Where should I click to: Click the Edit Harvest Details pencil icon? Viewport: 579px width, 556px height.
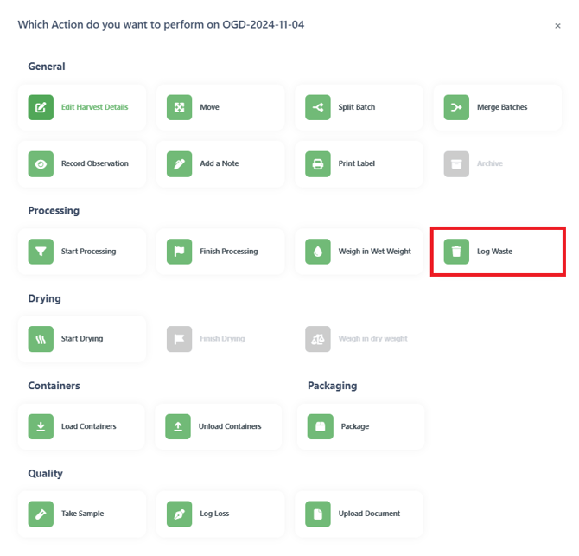pos(41,107)
